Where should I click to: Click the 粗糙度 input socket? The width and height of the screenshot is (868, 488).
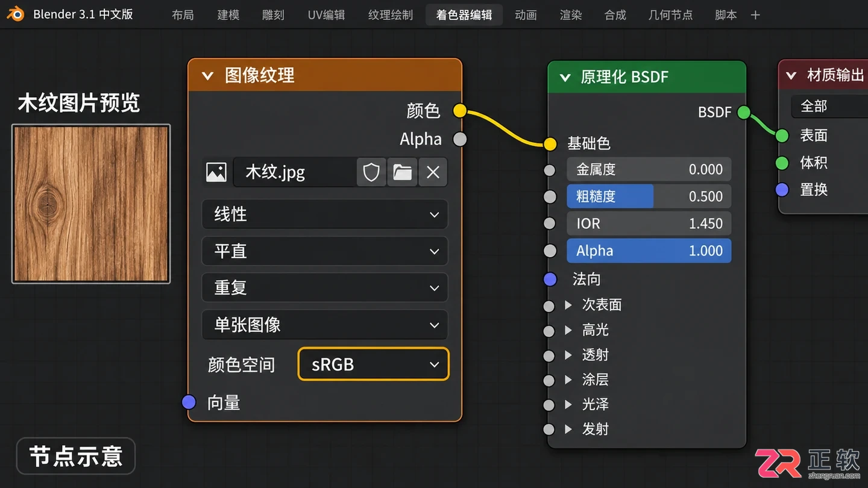coord(549,196)
